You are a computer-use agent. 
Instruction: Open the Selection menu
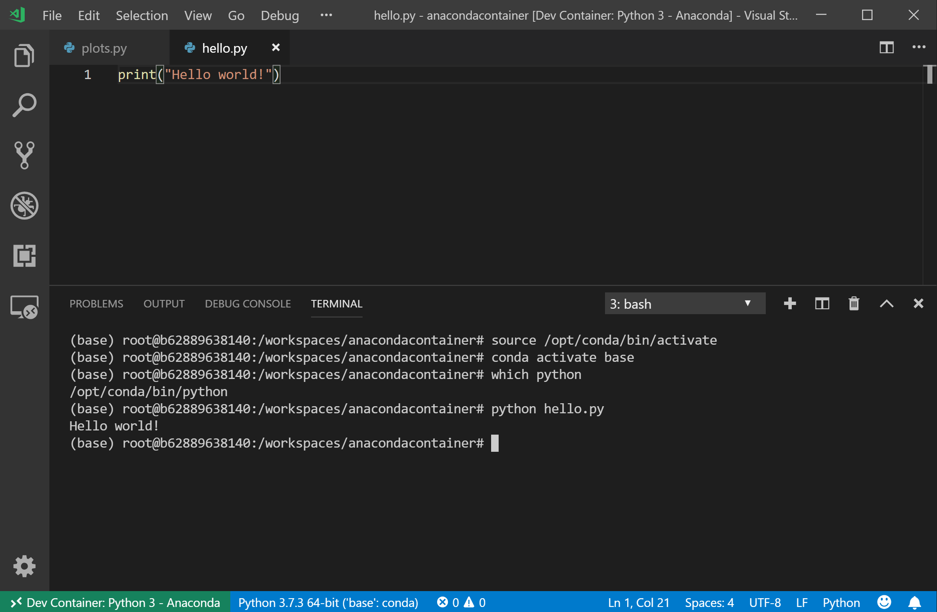click(x=142, y=15)
